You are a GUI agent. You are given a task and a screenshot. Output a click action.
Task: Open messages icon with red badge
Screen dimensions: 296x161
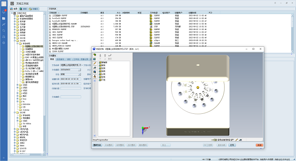click(4, 12)
